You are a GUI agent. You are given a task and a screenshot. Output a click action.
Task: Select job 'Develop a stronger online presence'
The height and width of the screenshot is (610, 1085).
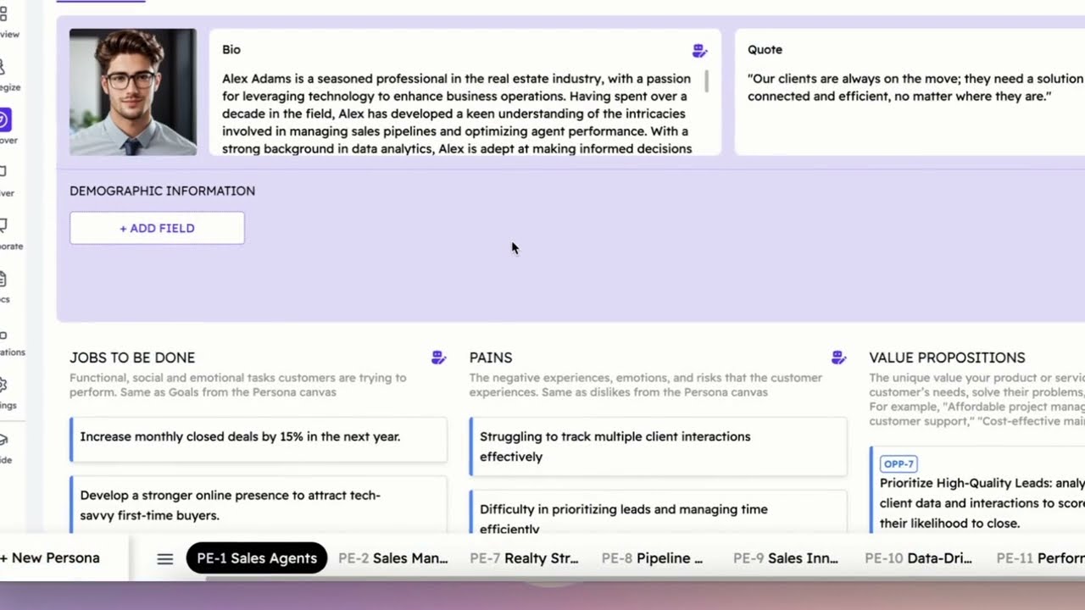pos(259,505)
